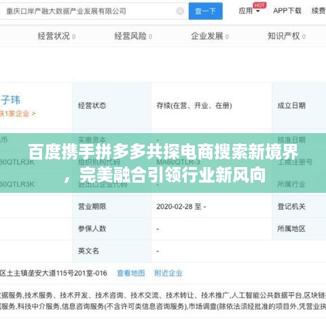This screenshot has width=326, height=326.
Task: Click the 英文名 label cell
Action: click(112, 251)
